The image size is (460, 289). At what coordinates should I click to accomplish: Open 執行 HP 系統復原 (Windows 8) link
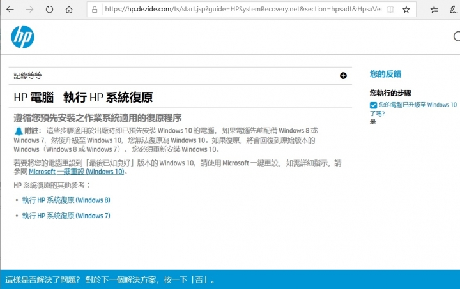[66, 200]
